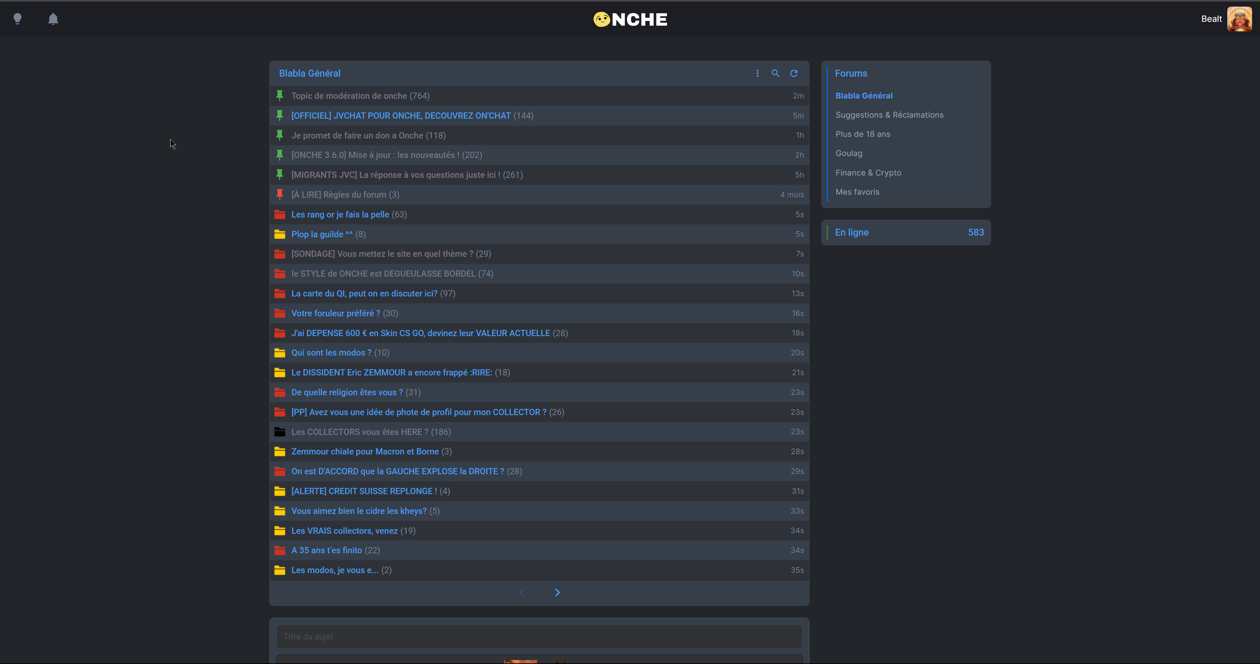This screenshot has width=1260, height=664.
Task: Click the green pin of MIGRANTS JVC topic
Action: point(280,175)
